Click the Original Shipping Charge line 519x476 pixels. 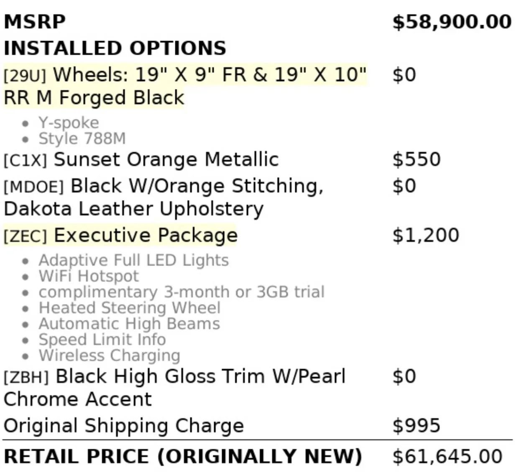tap(123, 426)
